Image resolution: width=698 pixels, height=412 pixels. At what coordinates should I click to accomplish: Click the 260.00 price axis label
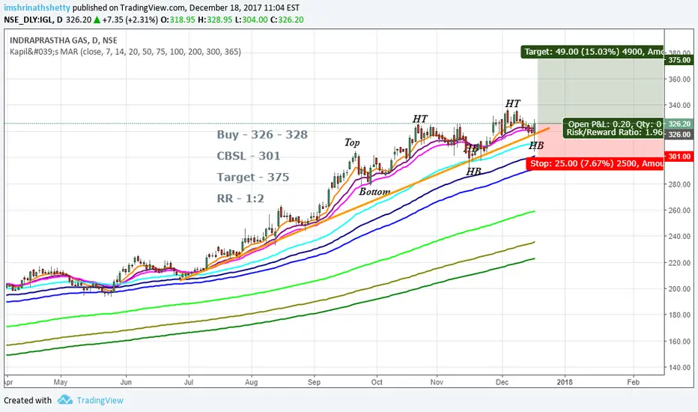679,210
